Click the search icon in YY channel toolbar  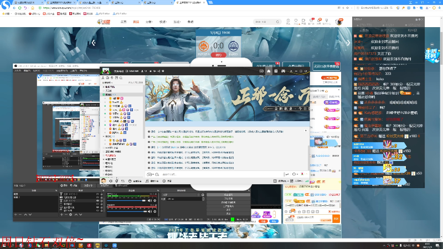click(x=121, y=77)
